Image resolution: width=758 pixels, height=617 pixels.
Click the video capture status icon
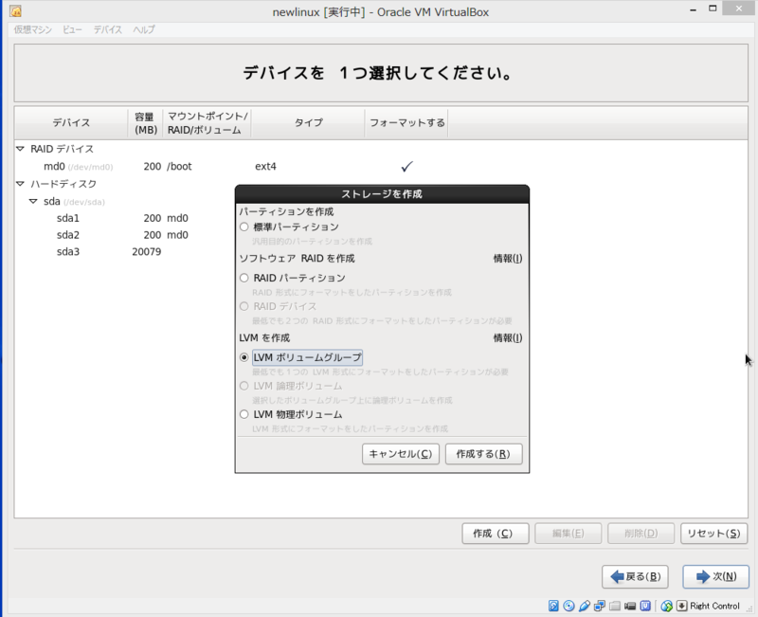(630, 606)
